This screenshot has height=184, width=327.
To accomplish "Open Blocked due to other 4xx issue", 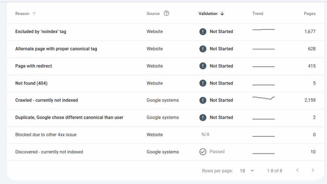I will [x=46, y=134].
